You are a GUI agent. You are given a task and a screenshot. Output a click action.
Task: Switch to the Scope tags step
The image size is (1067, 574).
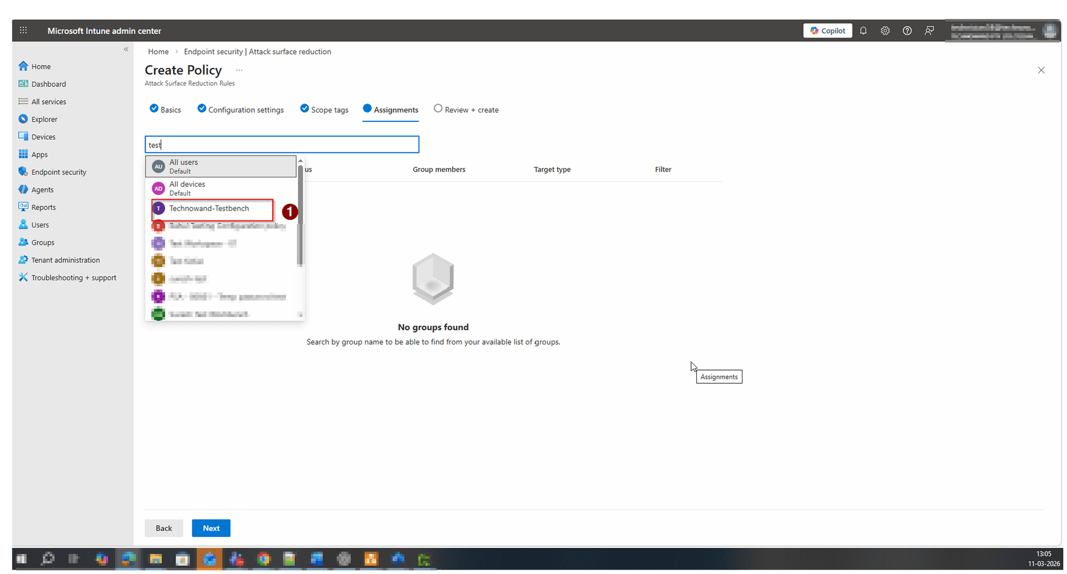point(325,110)
